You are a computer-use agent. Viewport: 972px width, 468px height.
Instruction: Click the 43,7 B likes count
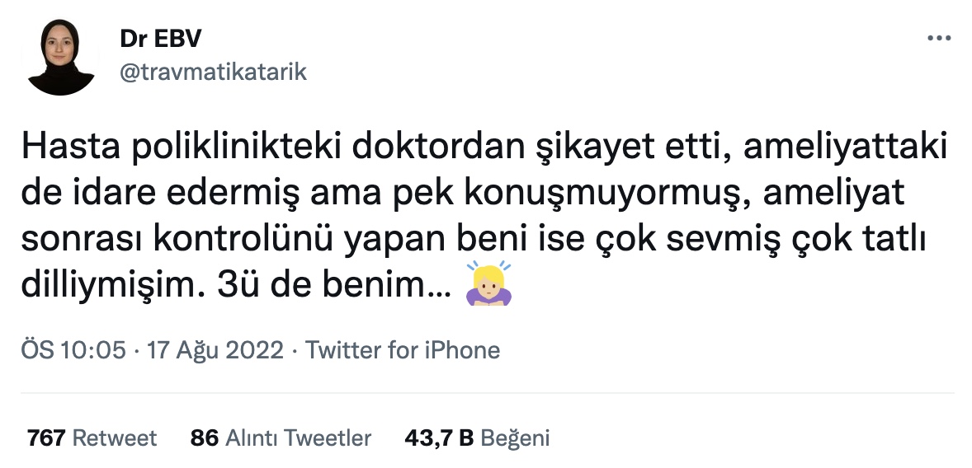tap(439, 438)
